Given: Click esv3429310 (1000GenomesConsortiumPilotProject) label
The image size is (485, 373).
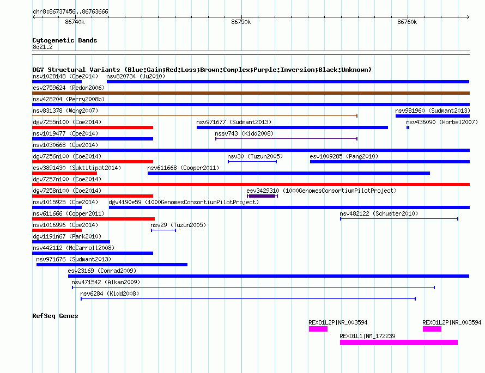Looking at the screenshot, I should pyautogui.click(x=322, y=191).
